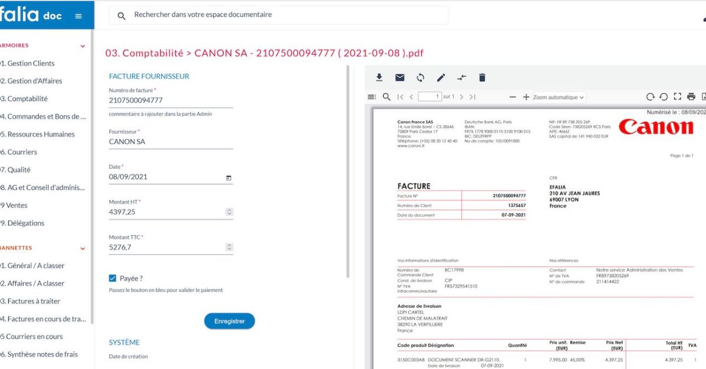
Task: Increase Montant HT with the stepper
Action: (x=229, y=209)
